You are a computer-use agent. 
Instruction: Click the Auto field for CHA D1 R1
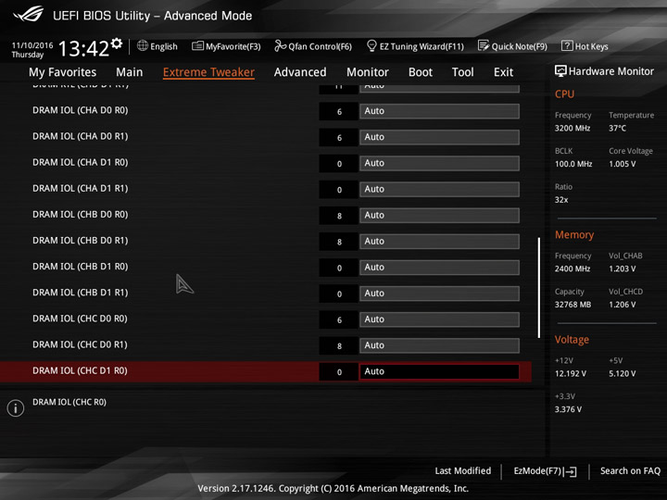click(x=439, y=189)
